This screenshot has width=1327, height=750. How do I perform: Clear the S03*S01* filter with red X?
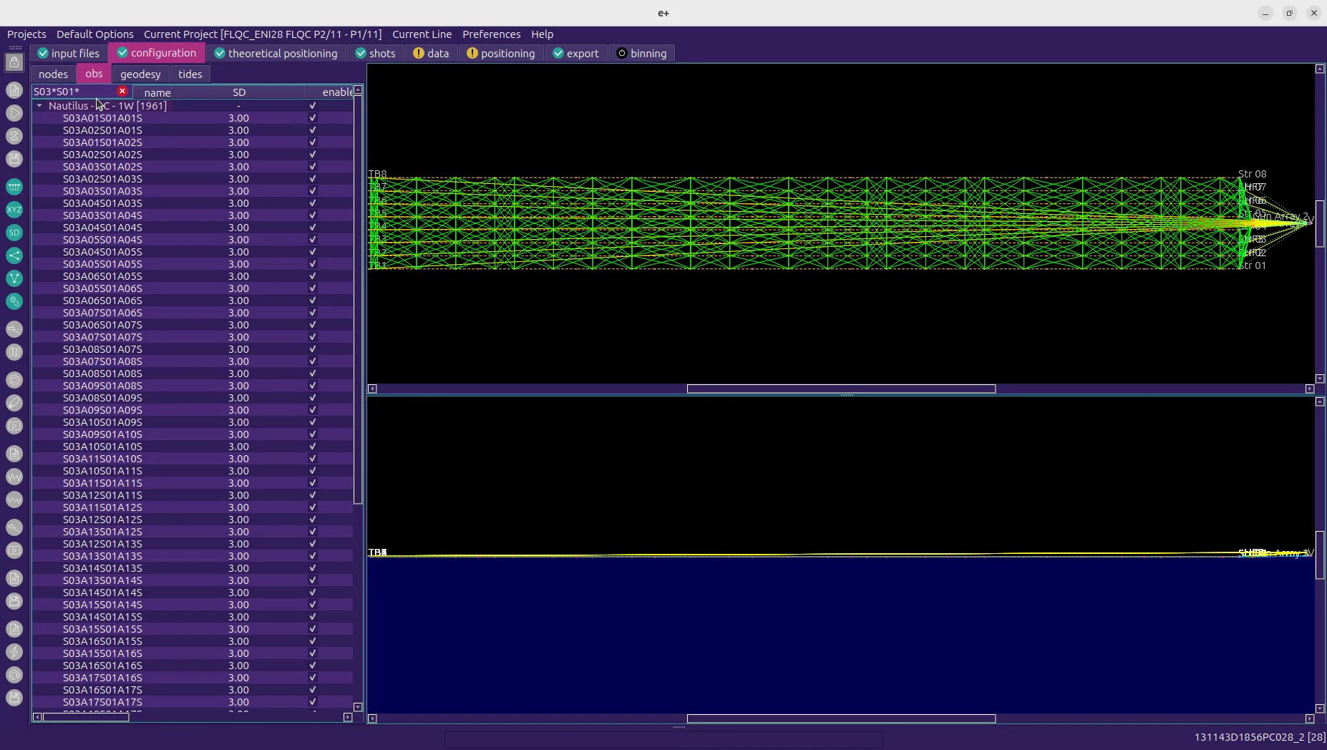[122, 91]
